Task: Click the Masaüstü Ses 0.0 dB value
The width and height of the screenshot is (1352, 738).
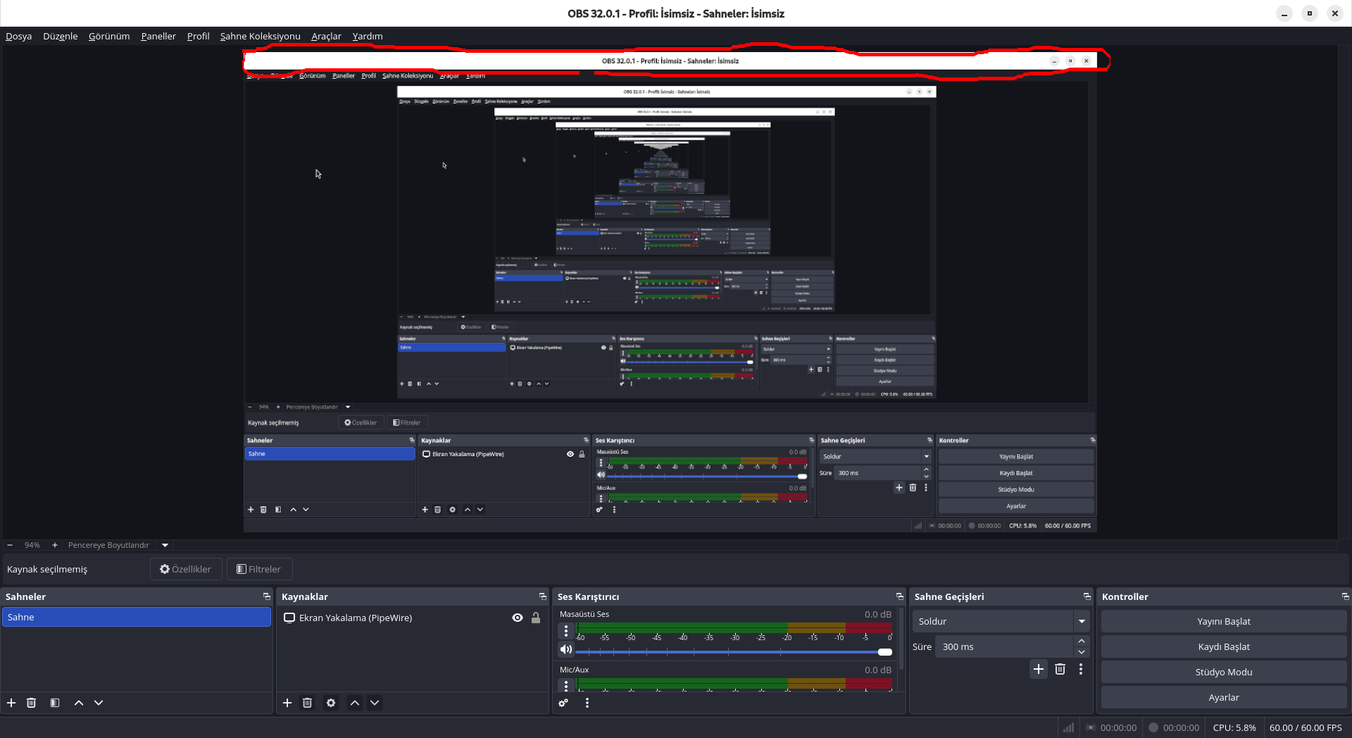Action: 878,614
